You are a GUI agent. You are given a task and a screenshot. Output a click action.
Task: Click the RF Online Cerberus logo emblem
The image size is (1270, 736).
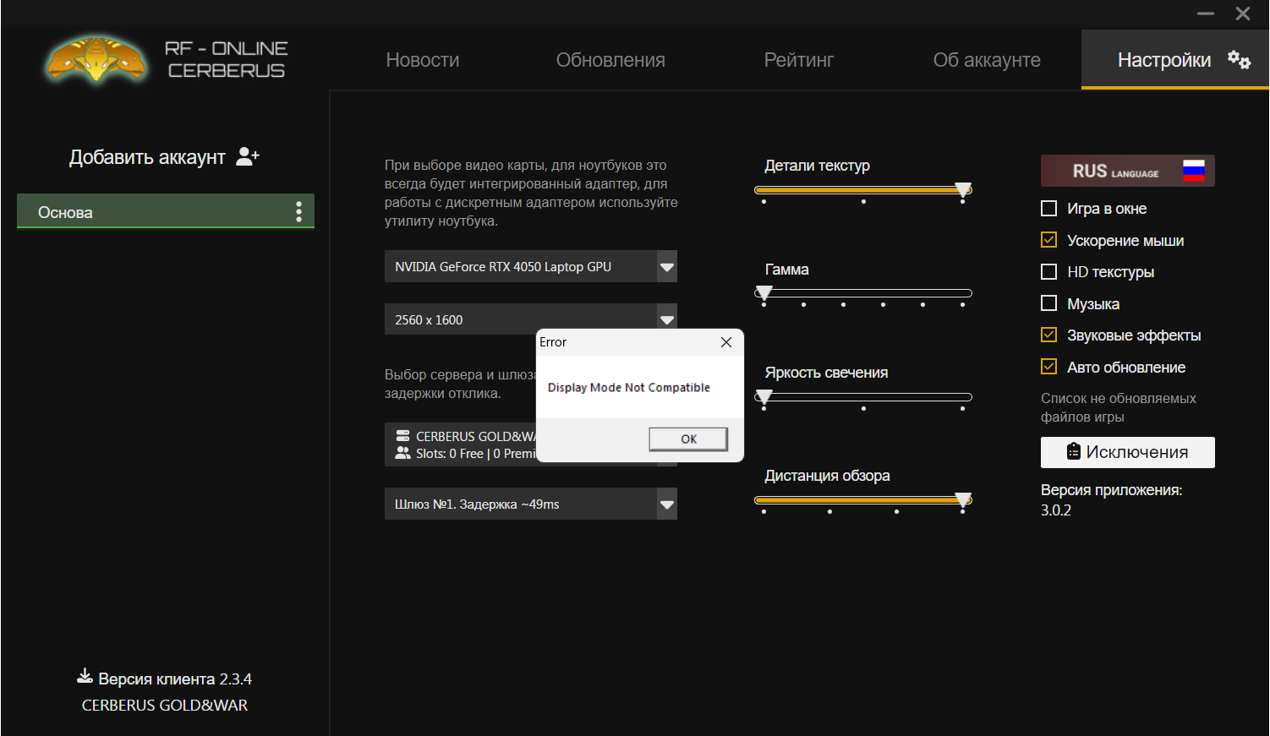[96, 60]
